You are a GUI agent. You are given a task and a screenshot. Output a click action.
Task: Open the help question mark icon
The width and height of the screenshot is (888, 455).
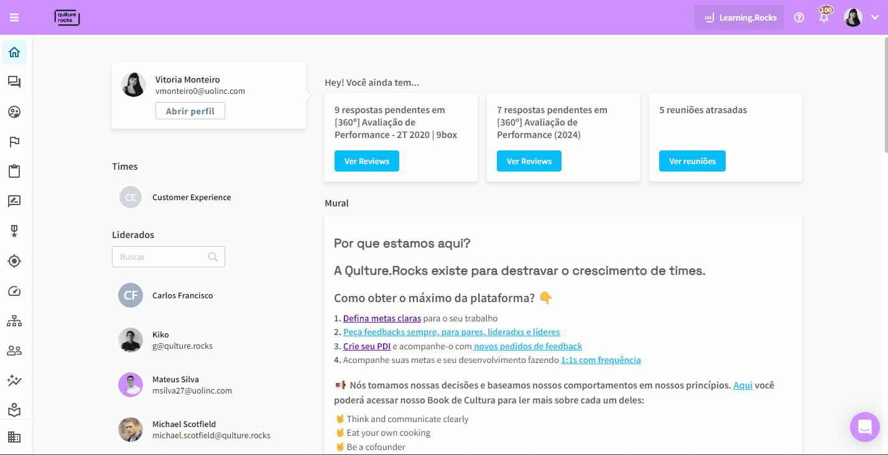click(x=799, y=17)
